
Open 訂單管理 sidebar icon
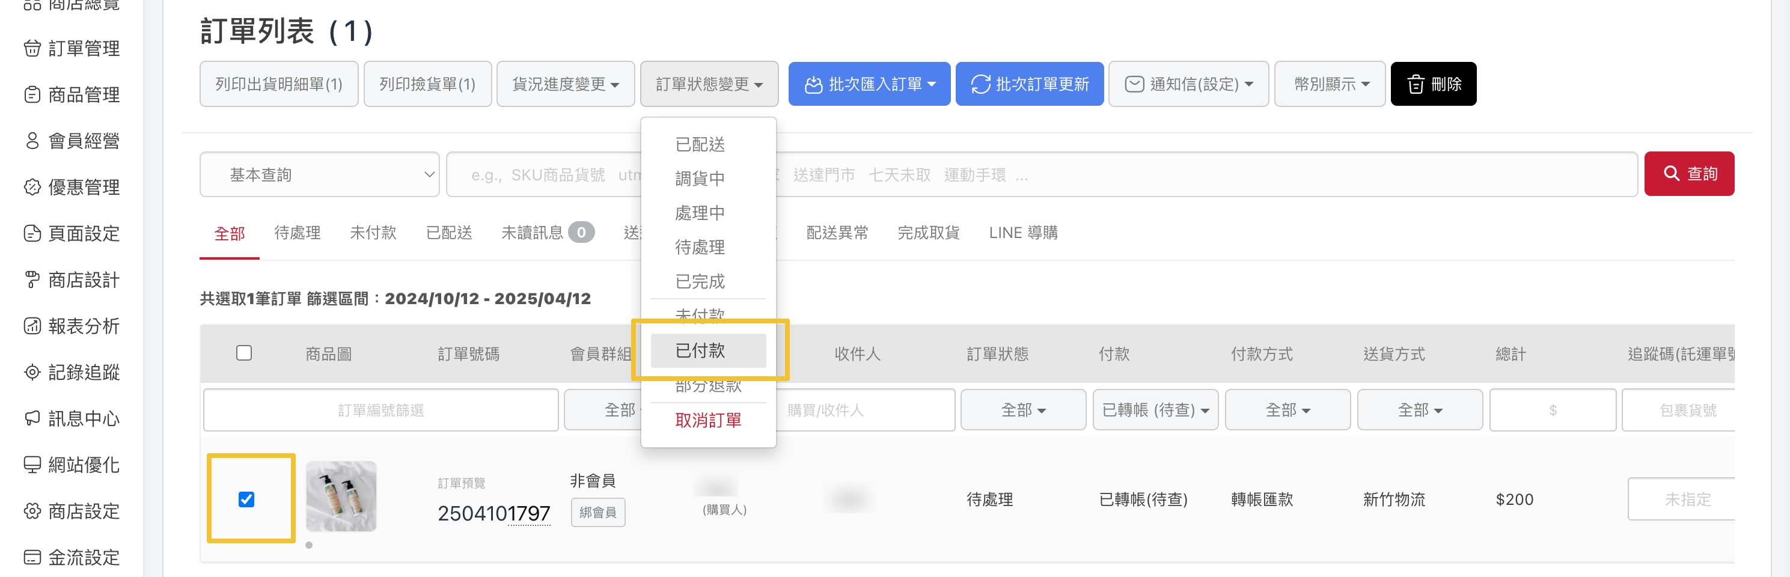(x=32, y=48)
